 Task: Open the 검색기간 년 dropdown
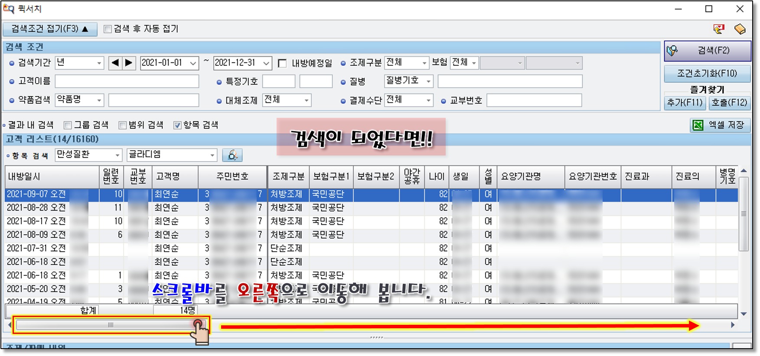tap(99, 63)
